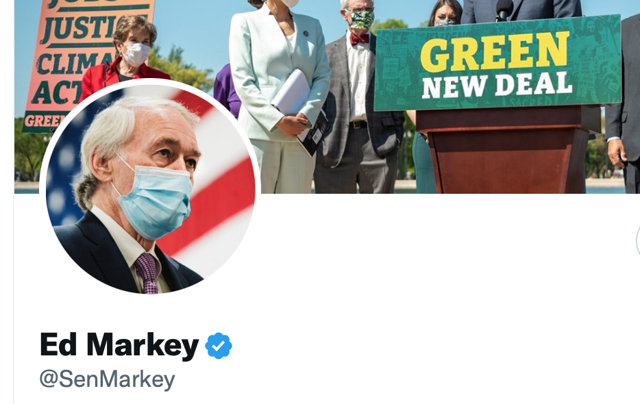This screenshot has height=404, width=640.
Task: Click the white NEW DEAL text on sign
Action: (x=497, y=86)
